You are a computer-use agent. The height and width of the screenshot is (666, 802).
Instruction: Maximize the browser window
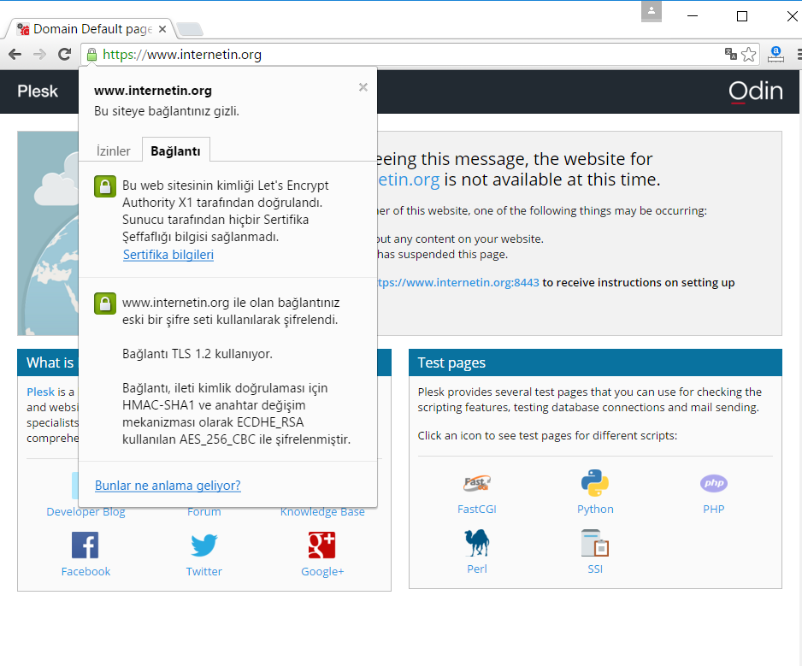[x=742, y=16]
